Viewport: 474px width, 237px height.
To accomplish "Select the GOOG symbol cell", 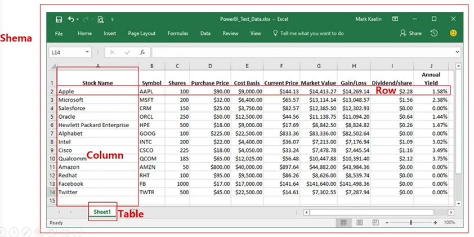I will pyautogui.click(x=152, y=133).
